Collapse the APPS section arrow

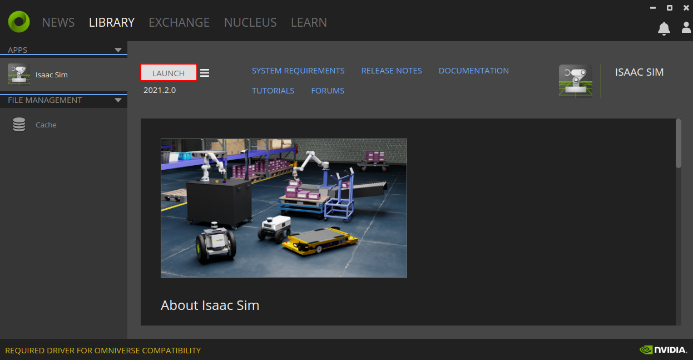[x=118, y=50]
